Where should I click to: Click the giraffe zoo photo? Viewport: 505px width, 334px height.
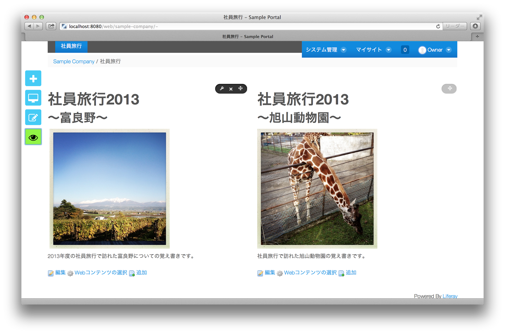(x=317, y=189)
